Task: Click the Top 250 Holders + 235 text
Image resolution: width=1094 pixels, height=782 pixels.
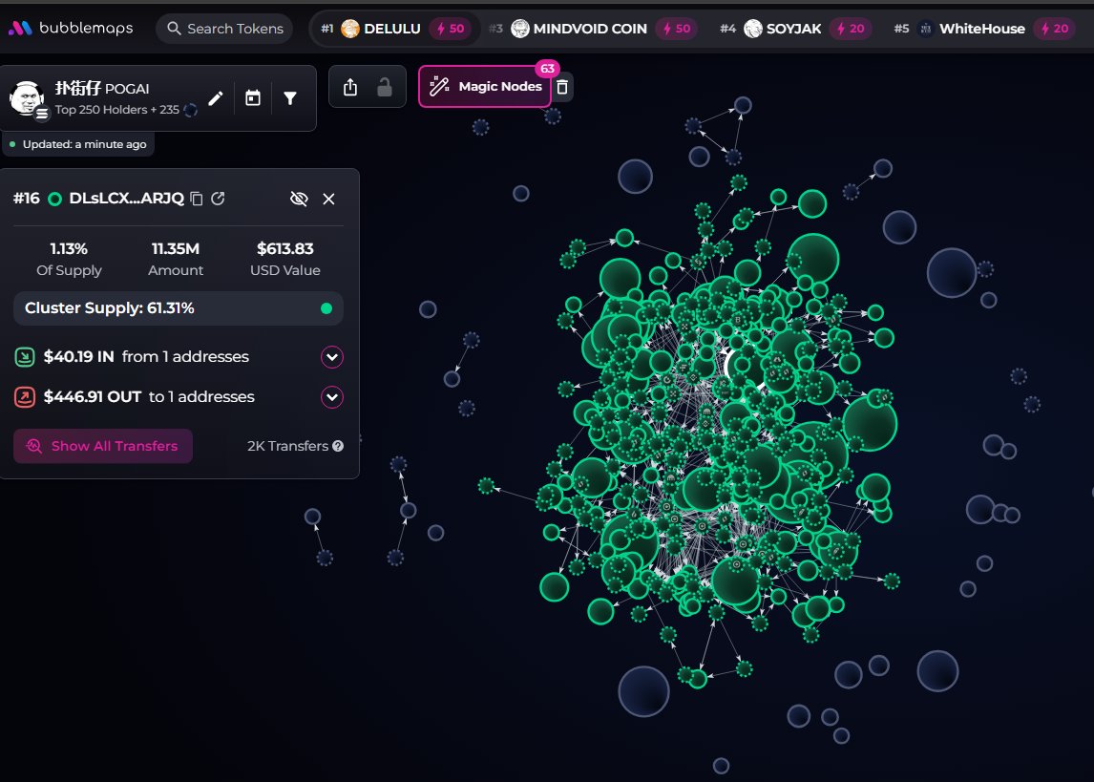Action: click(x=117, y=110)
